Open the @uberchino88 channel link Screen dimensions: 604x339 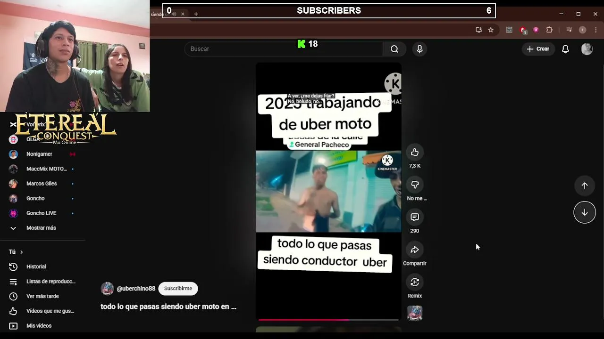click(x=136, y=289)
